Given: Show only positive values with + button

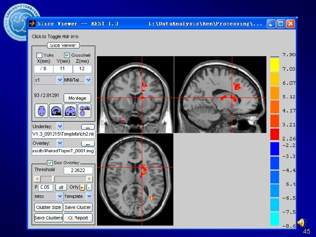Looking at the screenshot, I should (x=82, y=188).
